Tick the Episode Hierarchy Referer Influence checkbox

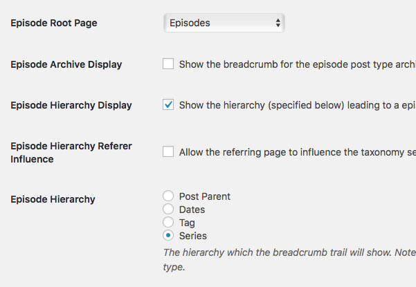point(168,151)
